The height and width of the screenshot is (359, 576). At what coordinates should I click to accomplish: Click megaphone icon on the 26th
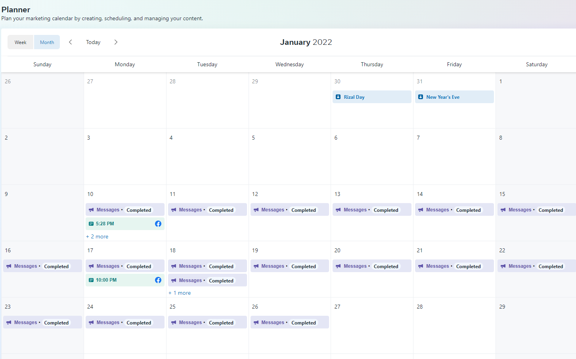tap(256, 323)
